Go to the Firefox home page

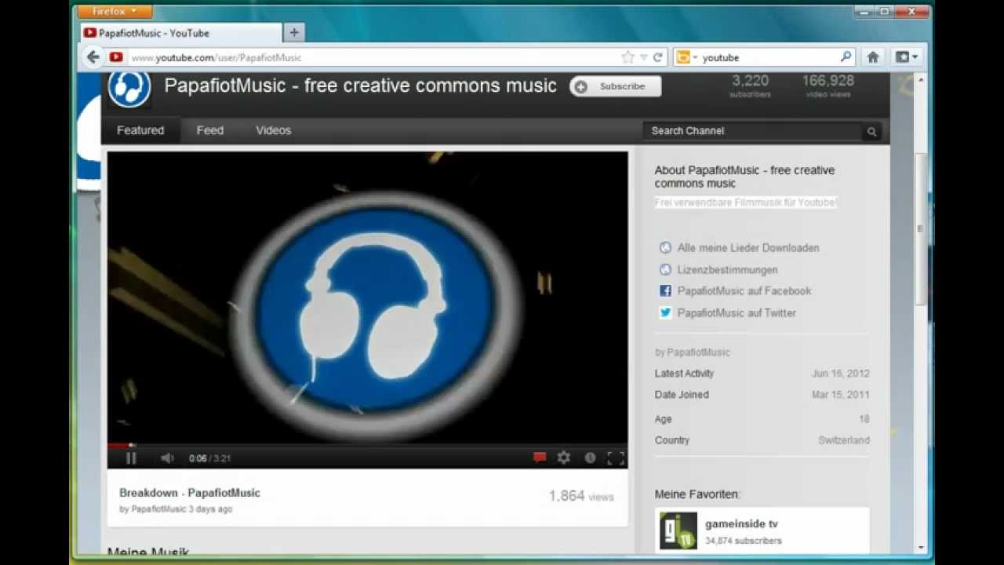(872, 57)
